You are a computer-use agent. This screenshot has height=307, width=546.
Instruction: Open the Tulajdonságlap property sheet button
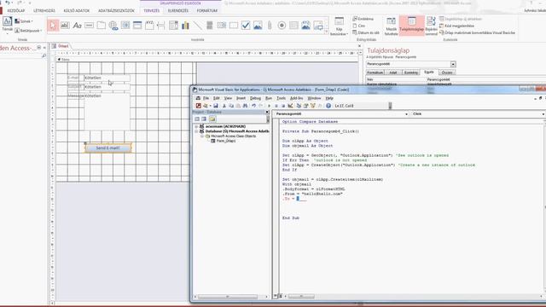[411, 25]
